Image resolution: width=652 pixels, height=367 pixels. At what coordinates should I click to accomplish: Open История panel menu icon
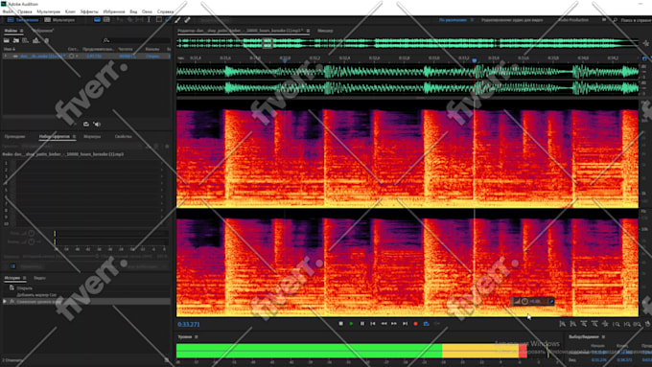pyautogui.click(x=25, y=278)
